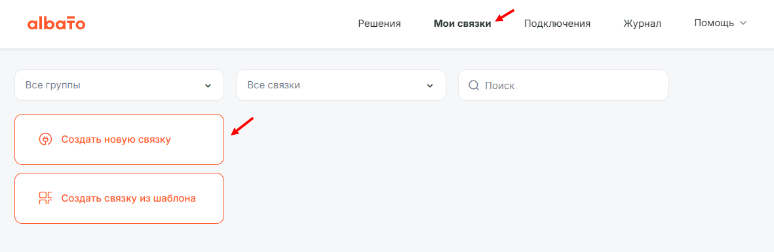Open the 'Журнал' page
Image resolution: width=774 pixels, height=252 pixels.
click(x=642, y=23)
